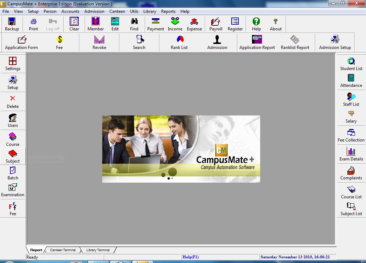Click the CampusMate+ splash image
This screenshot has height=263, width=366.
[181, 149]
